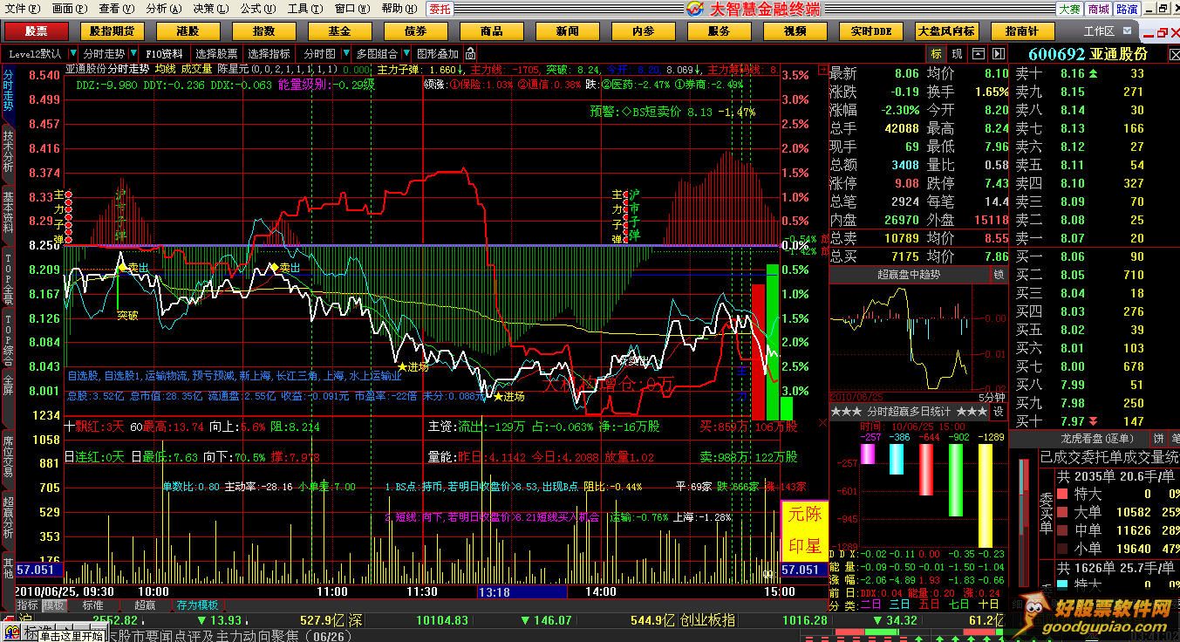Click the 大盘风向标 button
The height and width of the screenshot is (642, 1180).
coord(946,31)
